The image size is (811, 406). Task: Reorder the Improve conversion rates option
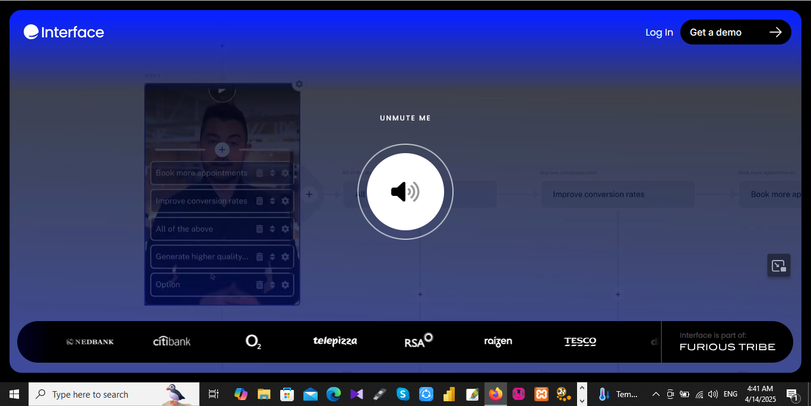pos(273,201)
